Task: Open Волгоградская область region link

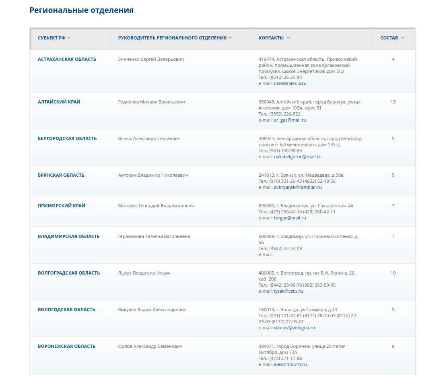Action: point(69,273)
